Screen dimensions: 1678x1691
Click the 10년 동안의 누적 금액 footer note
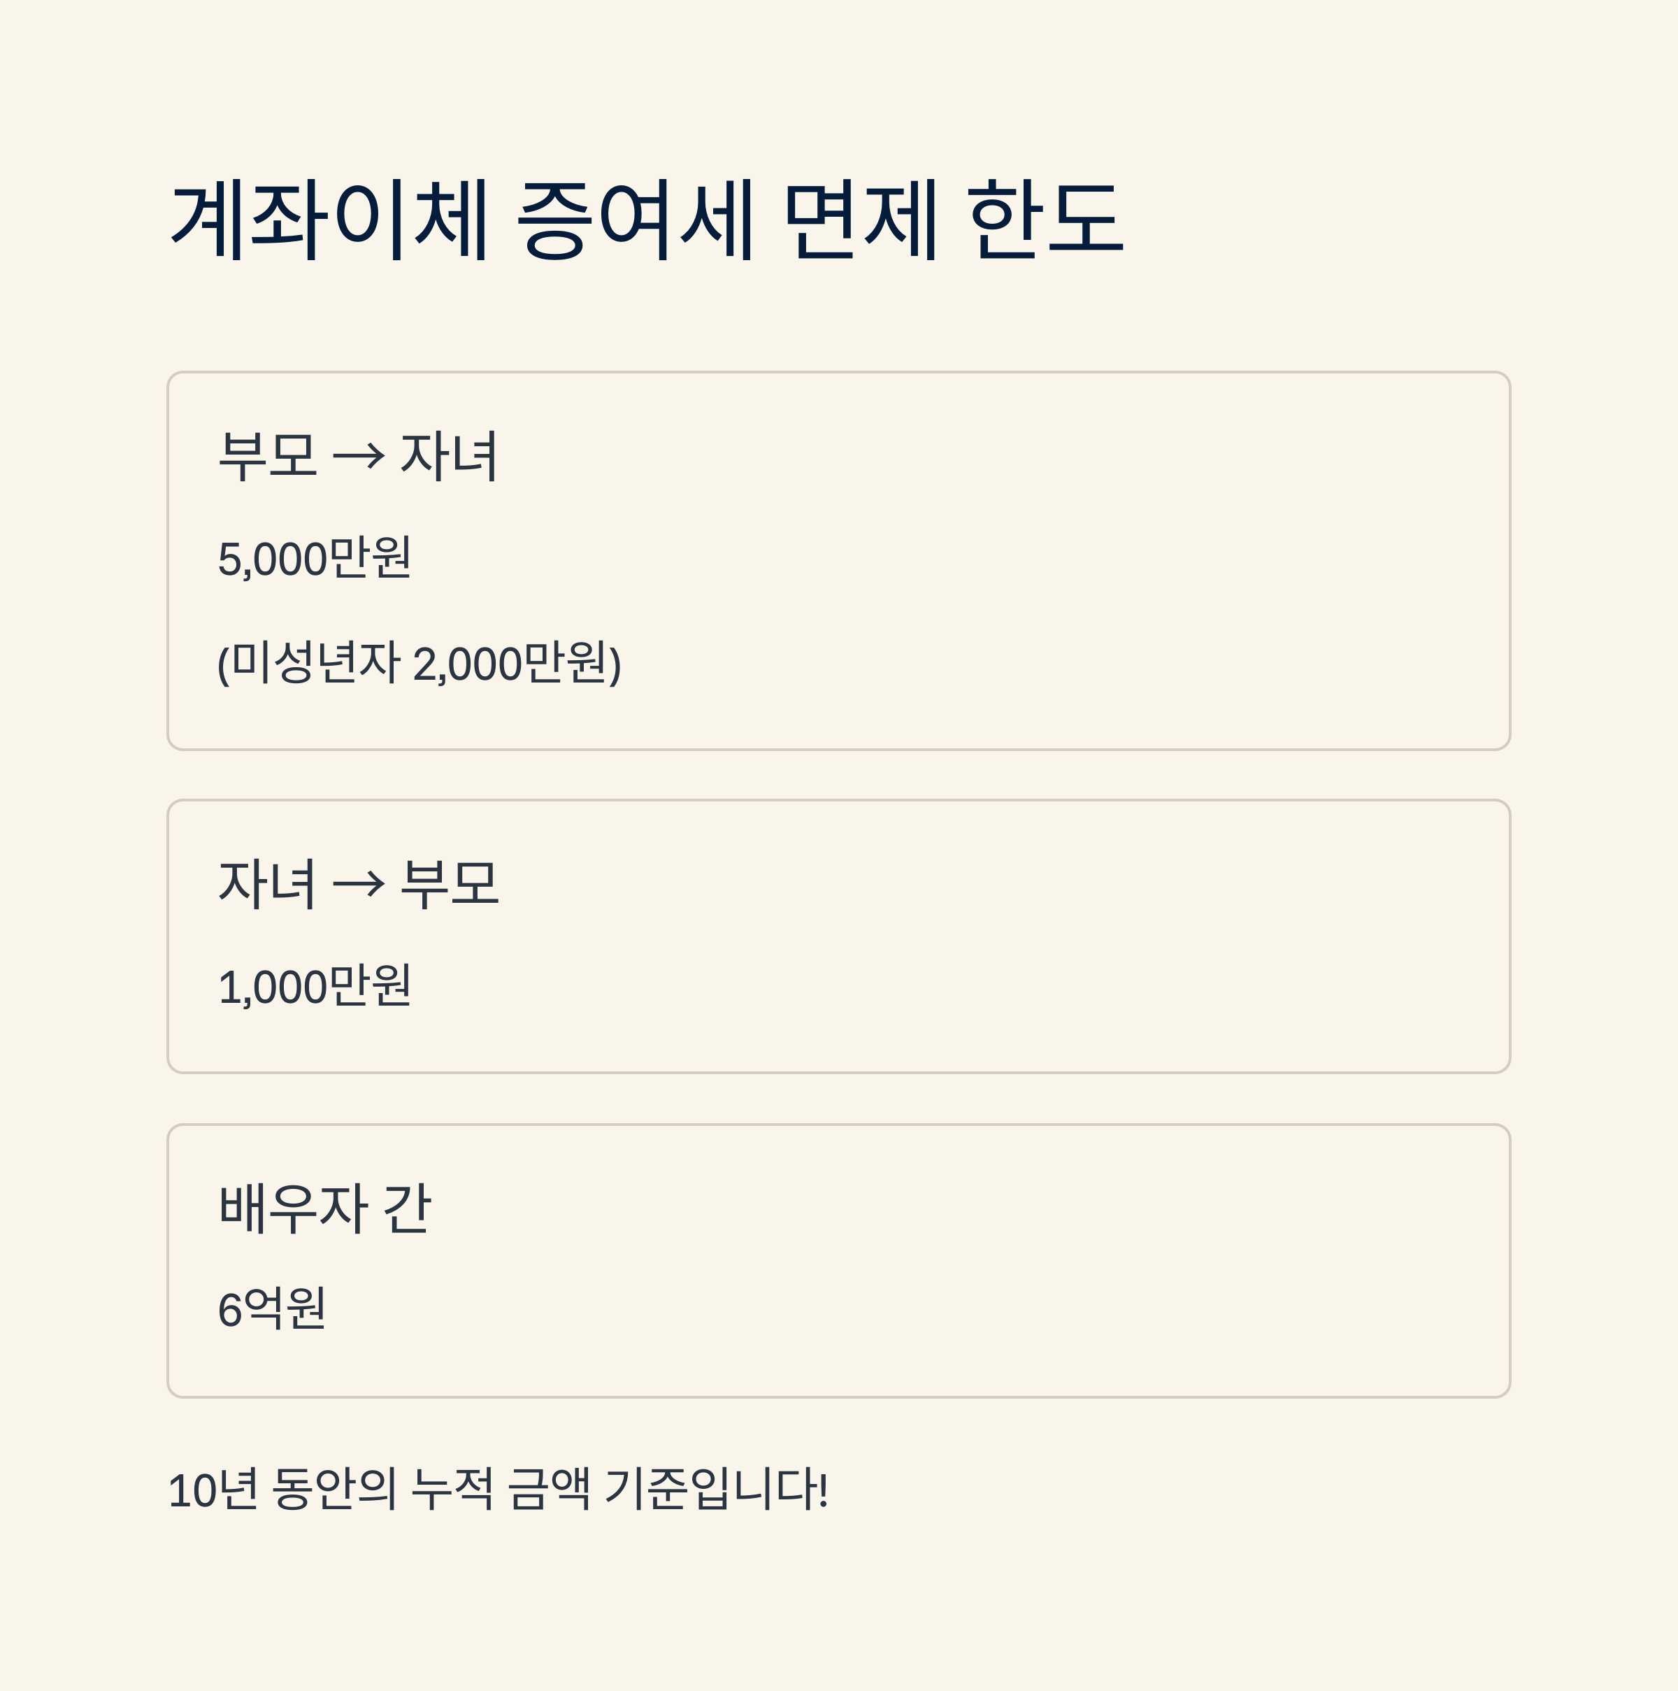point(498,1489)
